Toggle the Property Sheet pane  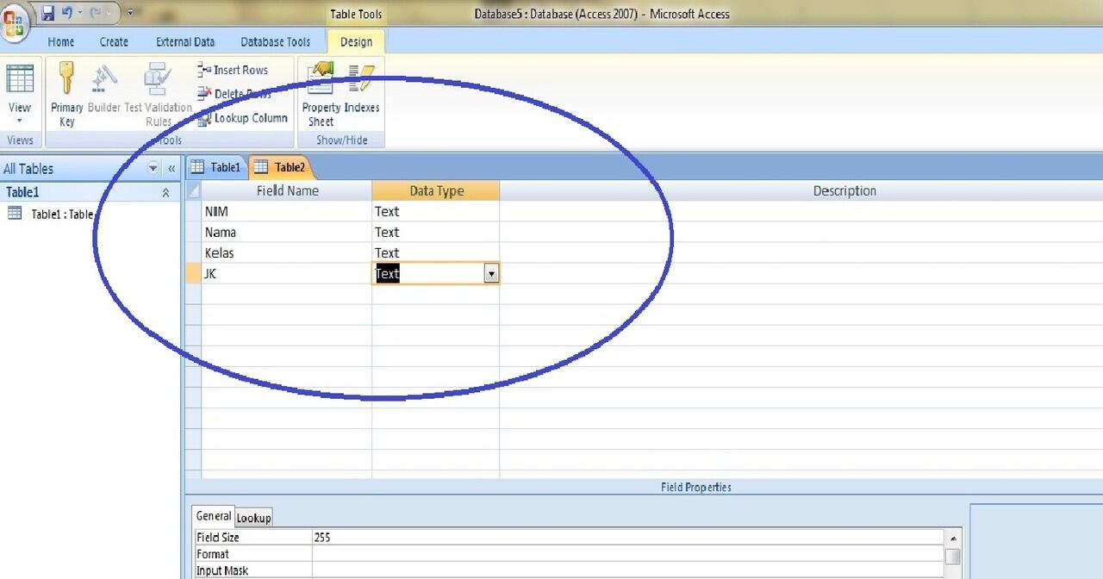point(321,95)
